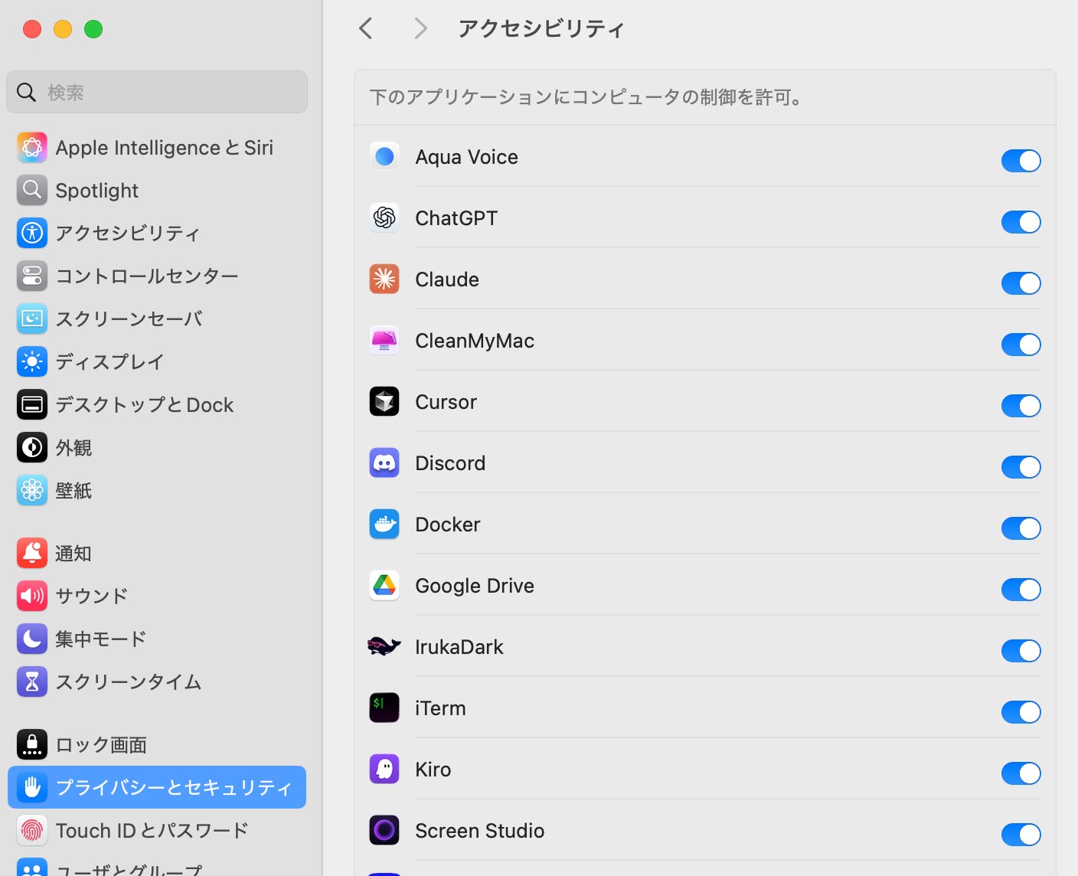Open the デスクトップとDock pane
The image size is (1078, 876).
157,404
